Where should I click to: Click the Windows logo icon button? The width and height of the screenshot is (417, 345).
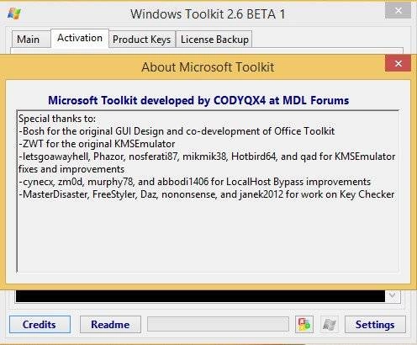(x=330, y=325)
